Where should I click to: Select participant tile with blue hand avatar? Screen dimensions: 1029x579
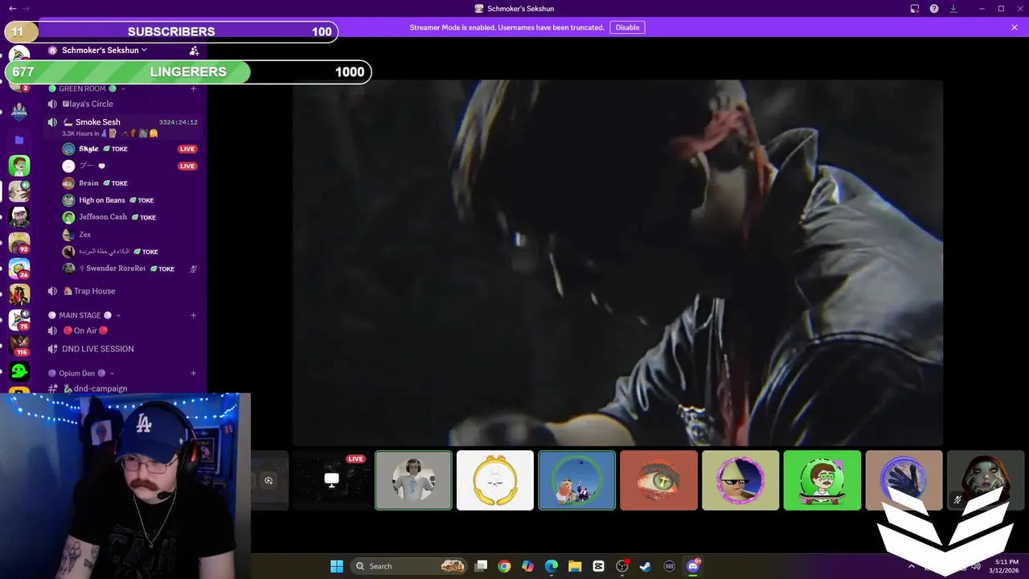[904, 480]
